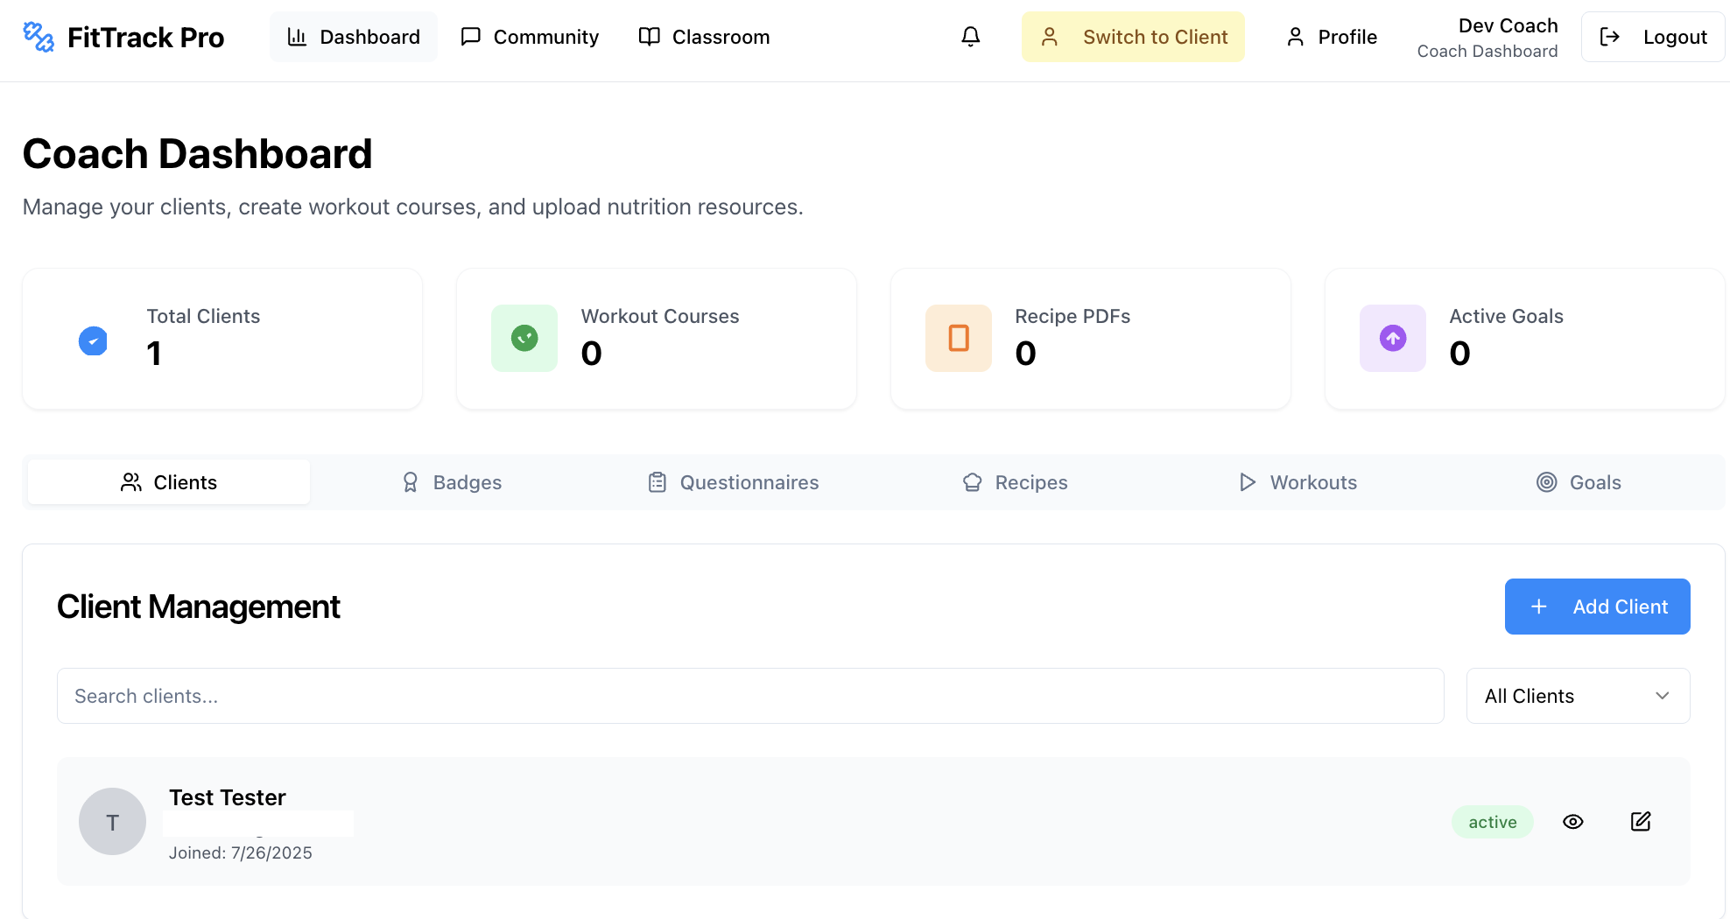Open the Dev Coach account menu
The image size is (1730, 919).
[x=1487, y=38]
